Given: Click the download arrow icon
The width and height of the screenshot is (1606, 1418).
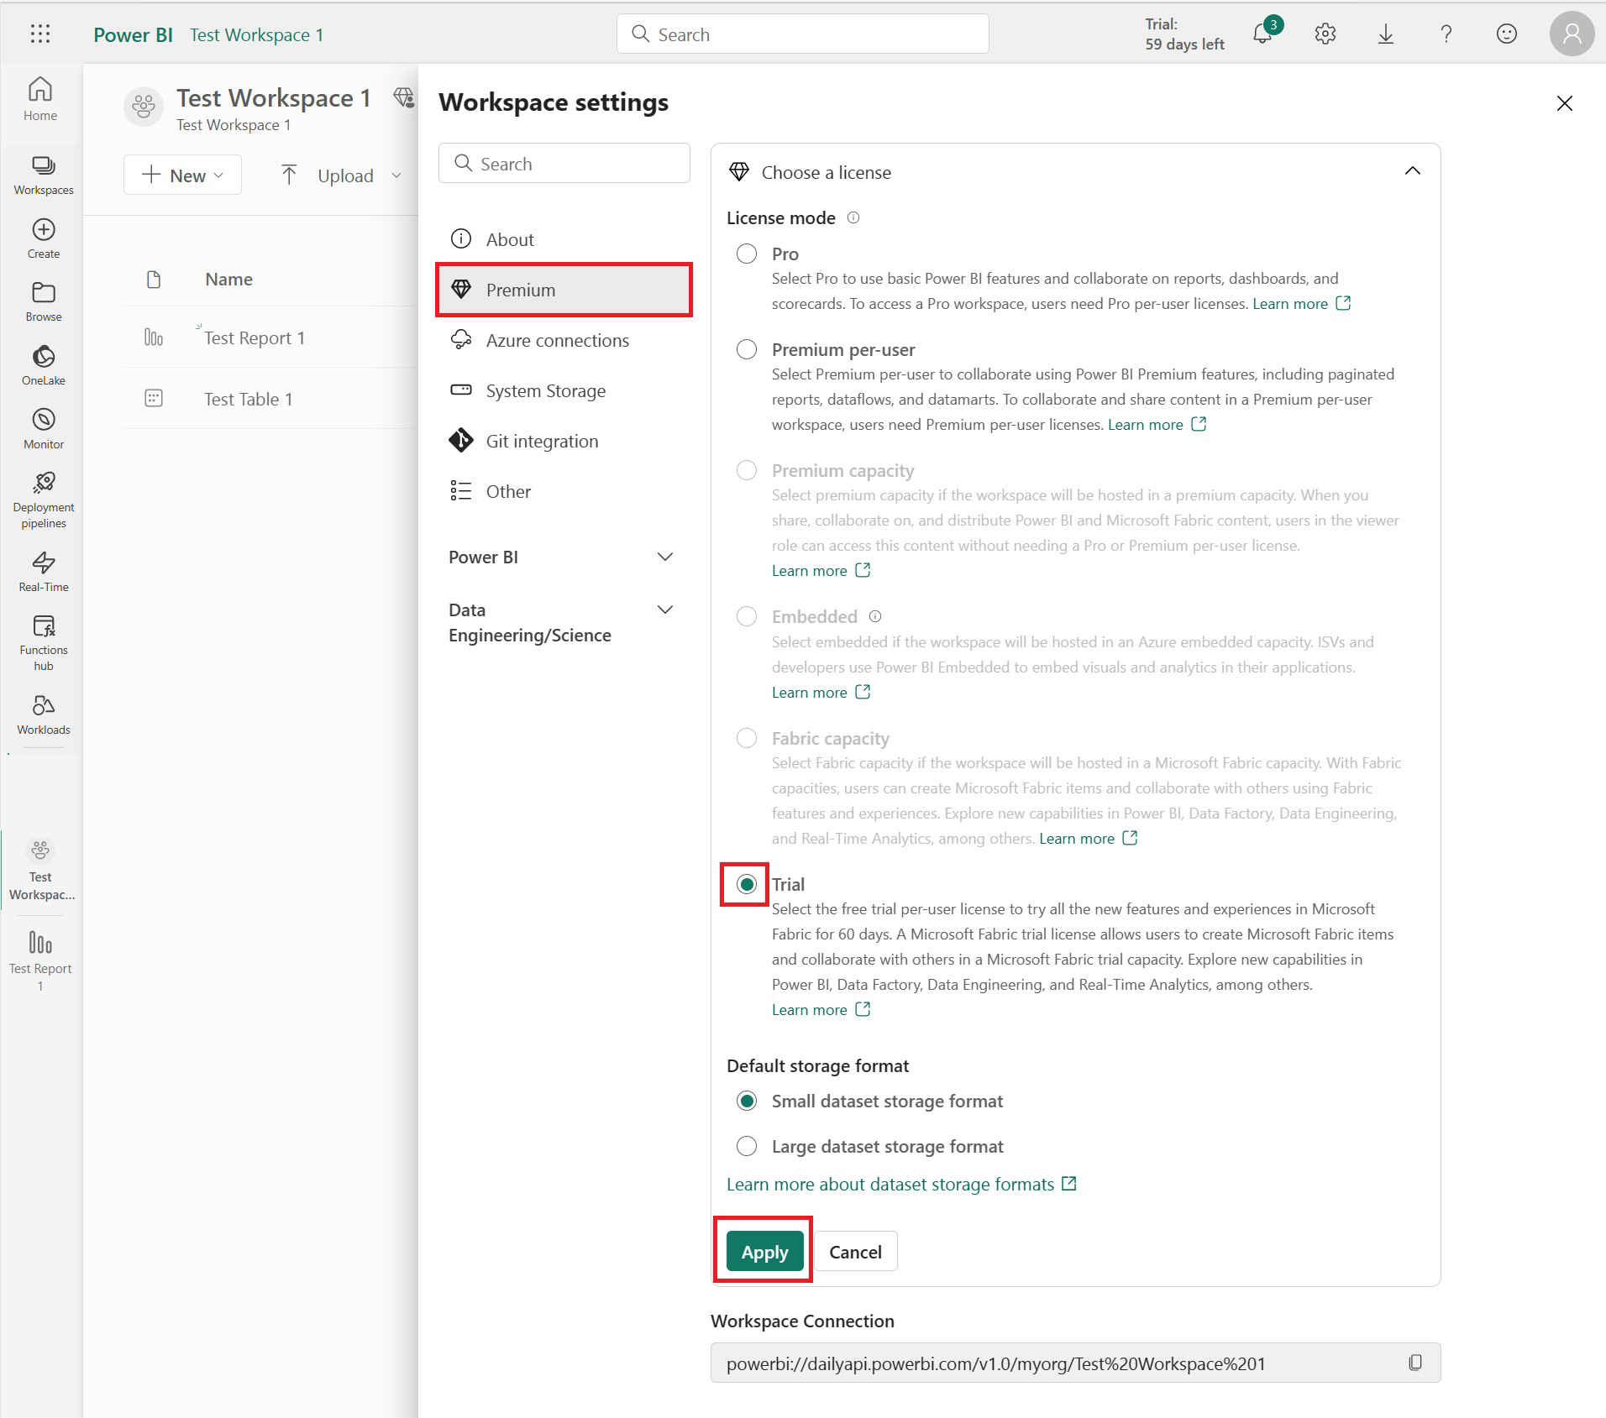Looking at the screenshot, I should (1386, 34).
